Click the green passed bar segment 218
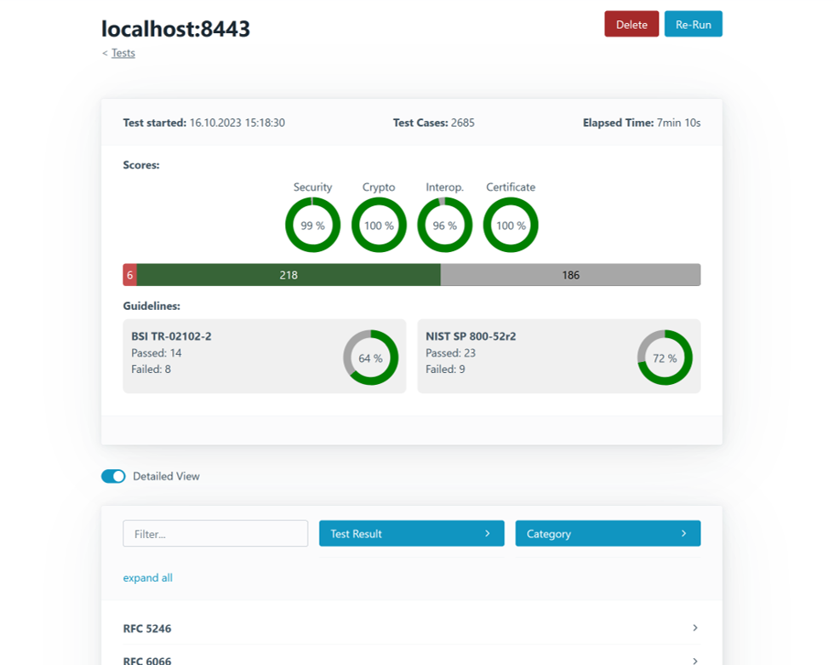The width and height of the screenshot is (834, 665). pos(288,275)
